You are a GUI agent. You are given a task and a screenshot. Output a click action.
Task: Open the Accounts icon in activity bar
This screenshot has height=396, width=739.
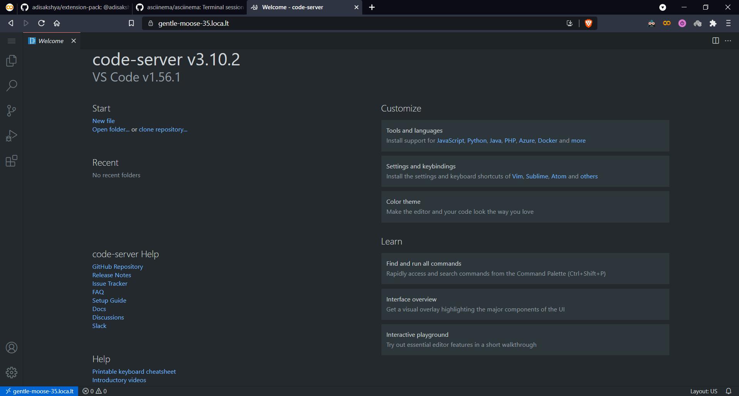[12, 348]
